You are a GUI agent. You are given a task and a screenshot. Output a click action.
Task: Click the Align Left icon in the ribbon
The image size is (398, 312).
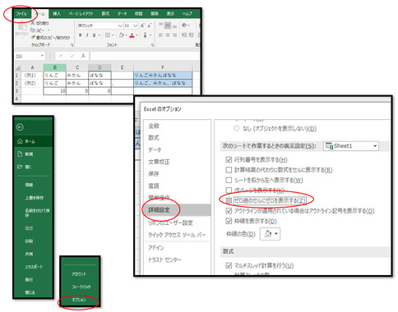tap(161, 35)
